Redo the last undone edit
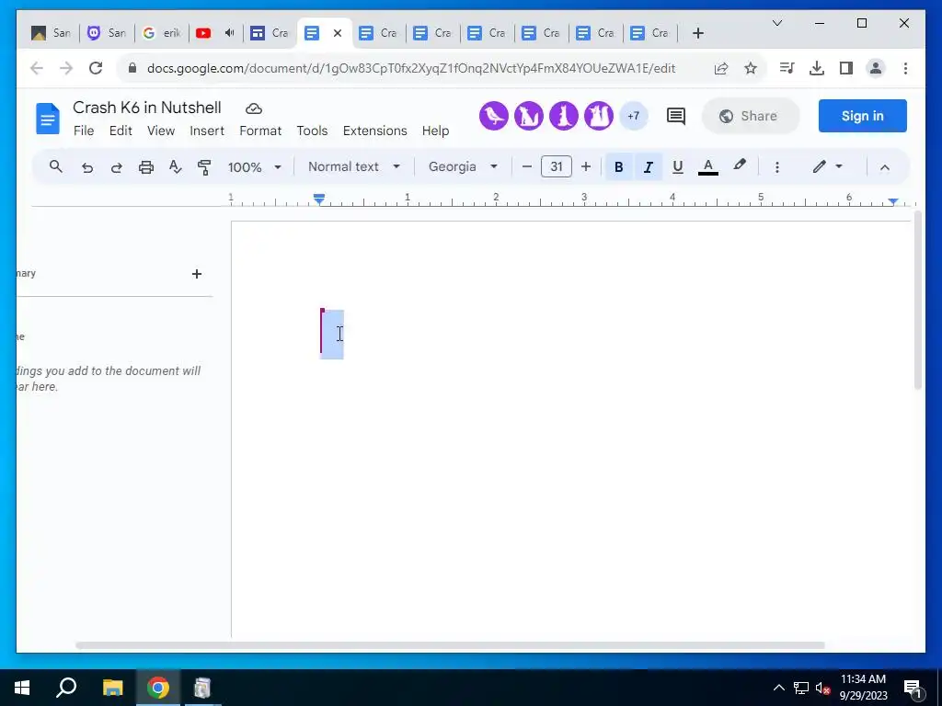This screenshot has width=942, height=706. coord(117,167)
